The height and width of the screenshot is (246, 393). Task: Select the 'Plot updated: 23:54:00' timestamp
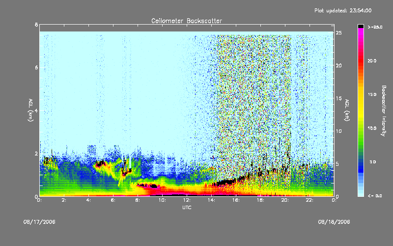pos(343,10)
